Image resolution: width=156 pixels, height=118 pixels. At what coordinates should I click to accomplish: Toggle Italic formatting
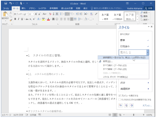click(18, 19)
